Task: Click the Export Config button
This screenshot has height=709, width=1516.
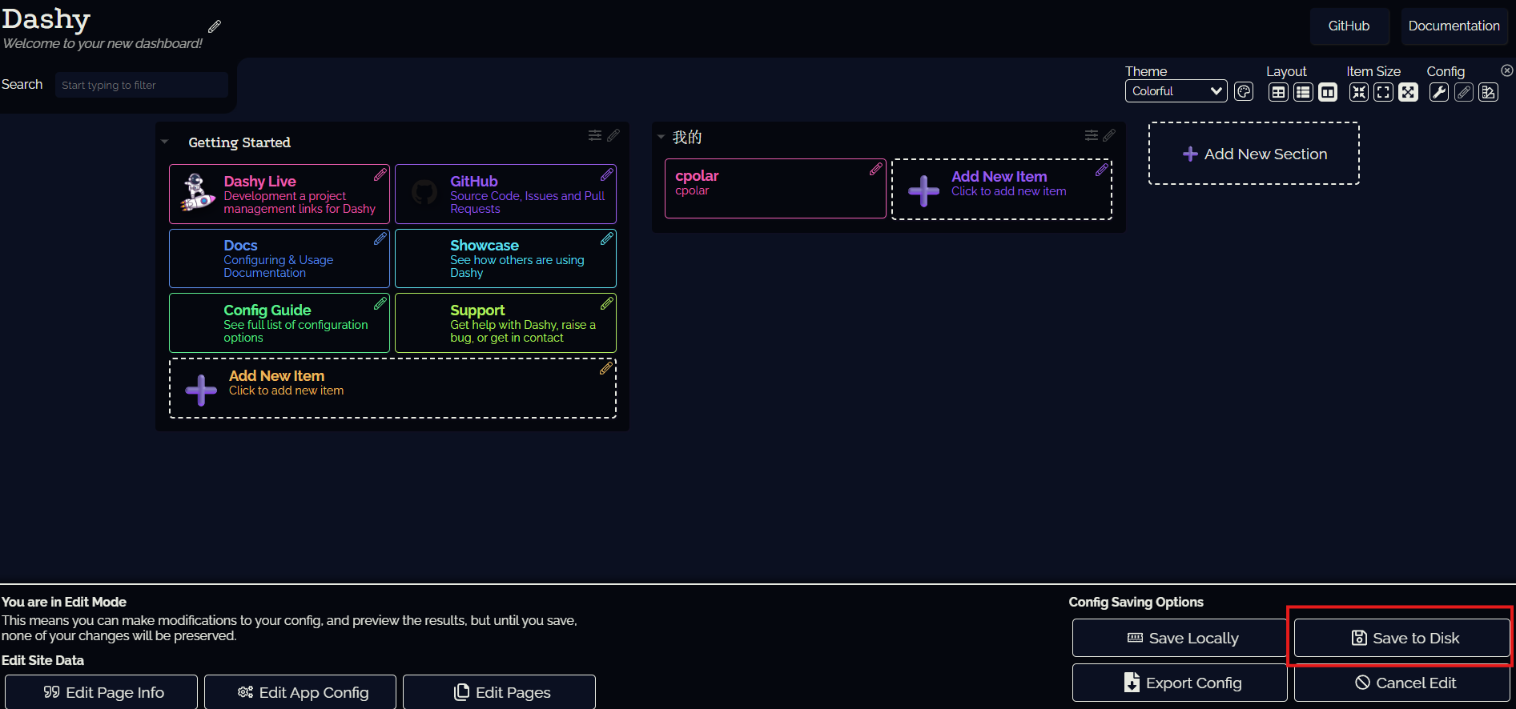Action: tap(1180, 683)
